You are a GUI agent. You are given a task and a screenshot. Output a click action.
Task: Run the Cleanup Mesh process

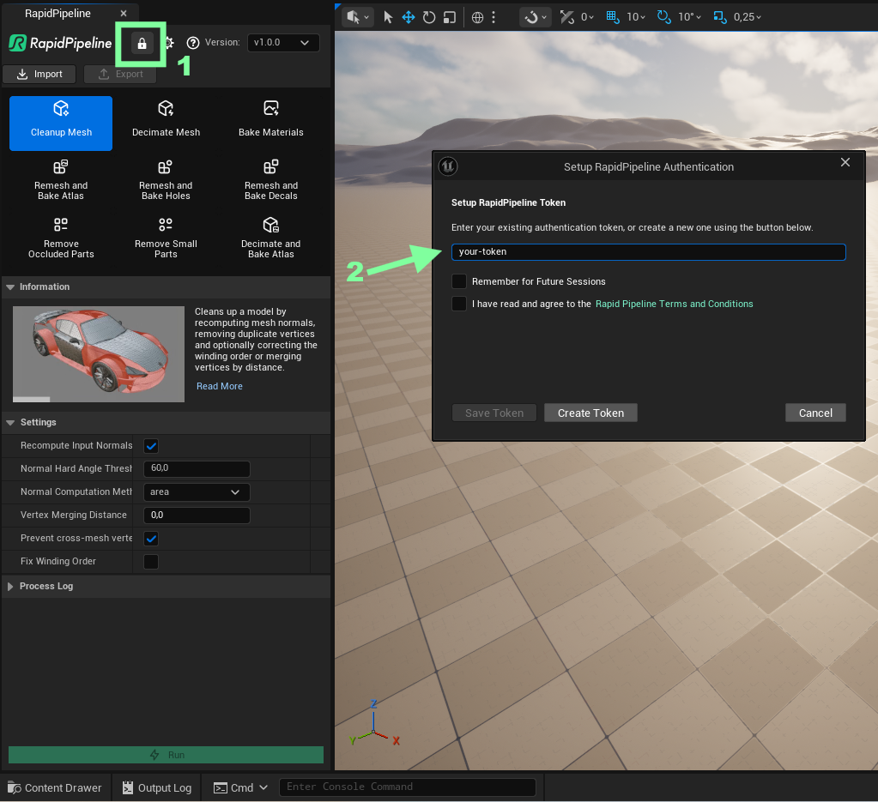167,755
